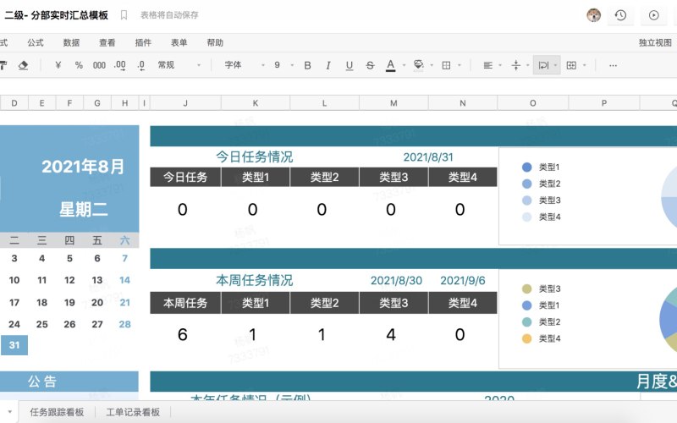Click the document title 二级-分部实时汇总模板
The image size is (677, 423).
tap(56, 15)
